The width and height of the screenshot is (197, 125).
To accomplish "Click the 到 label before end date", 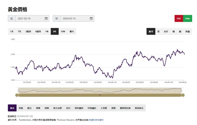I will (56, 18).
